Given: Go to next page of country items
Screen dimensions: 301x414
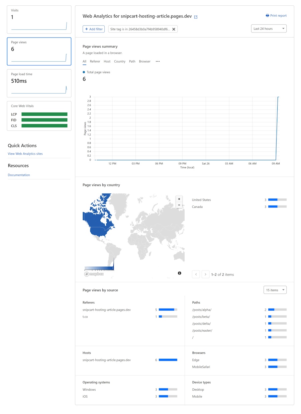Looking at the screenshot, I should pos(205,274).
